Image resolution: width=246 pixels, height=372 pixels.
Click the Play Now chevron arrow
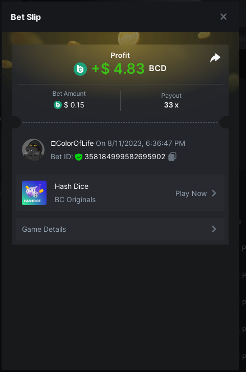214,193
